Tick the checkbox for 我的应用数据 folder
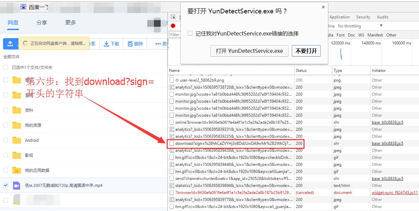This screenshot has width=419, height=211. (x=6, y=170)
